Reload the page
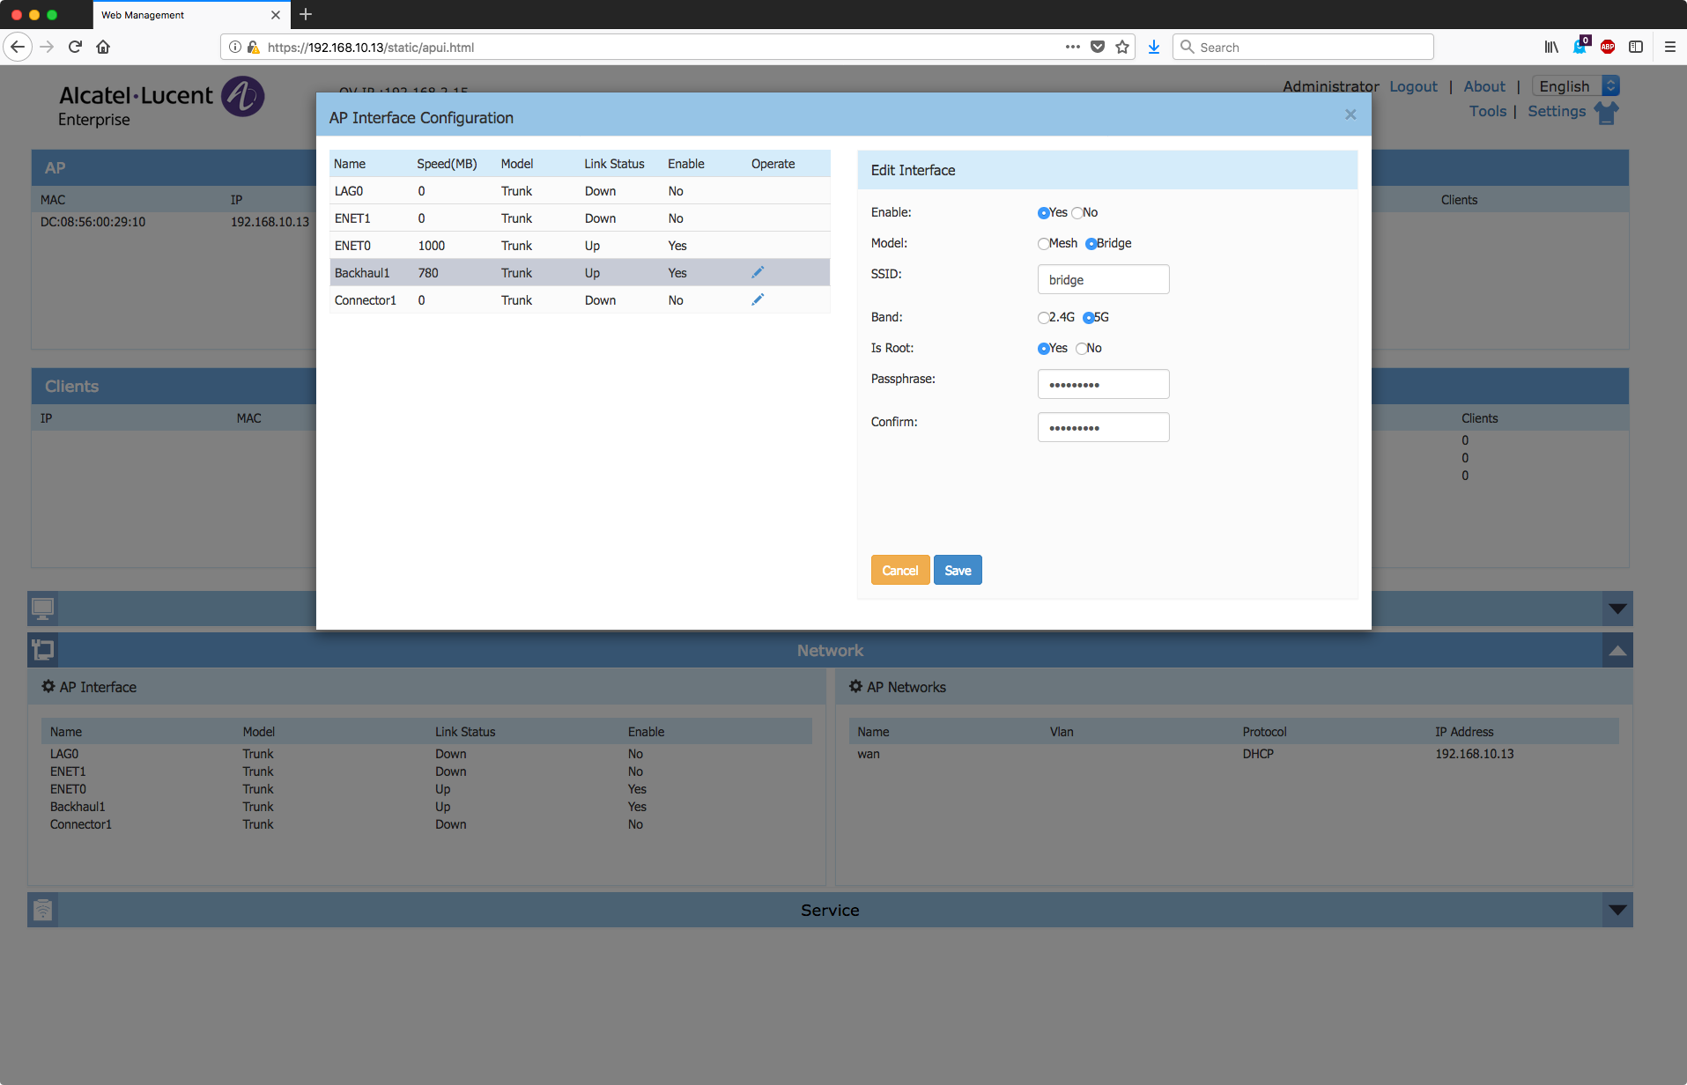 click(x=75, y=48)
